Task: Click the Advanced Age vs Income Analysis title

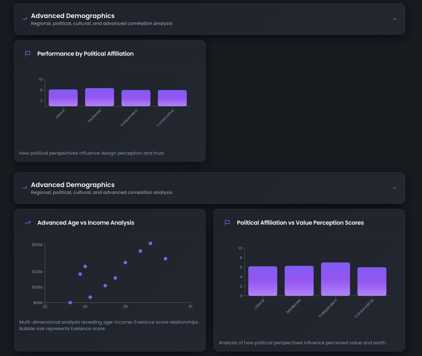Action: 86,223
